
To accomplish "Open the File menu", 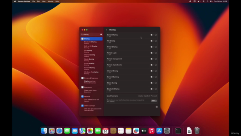I will click(34, 1).
